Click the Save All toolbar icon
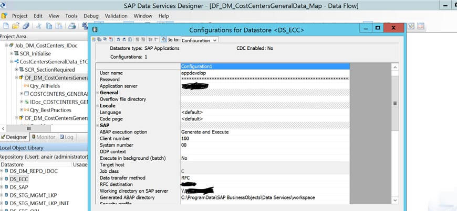 26,26
